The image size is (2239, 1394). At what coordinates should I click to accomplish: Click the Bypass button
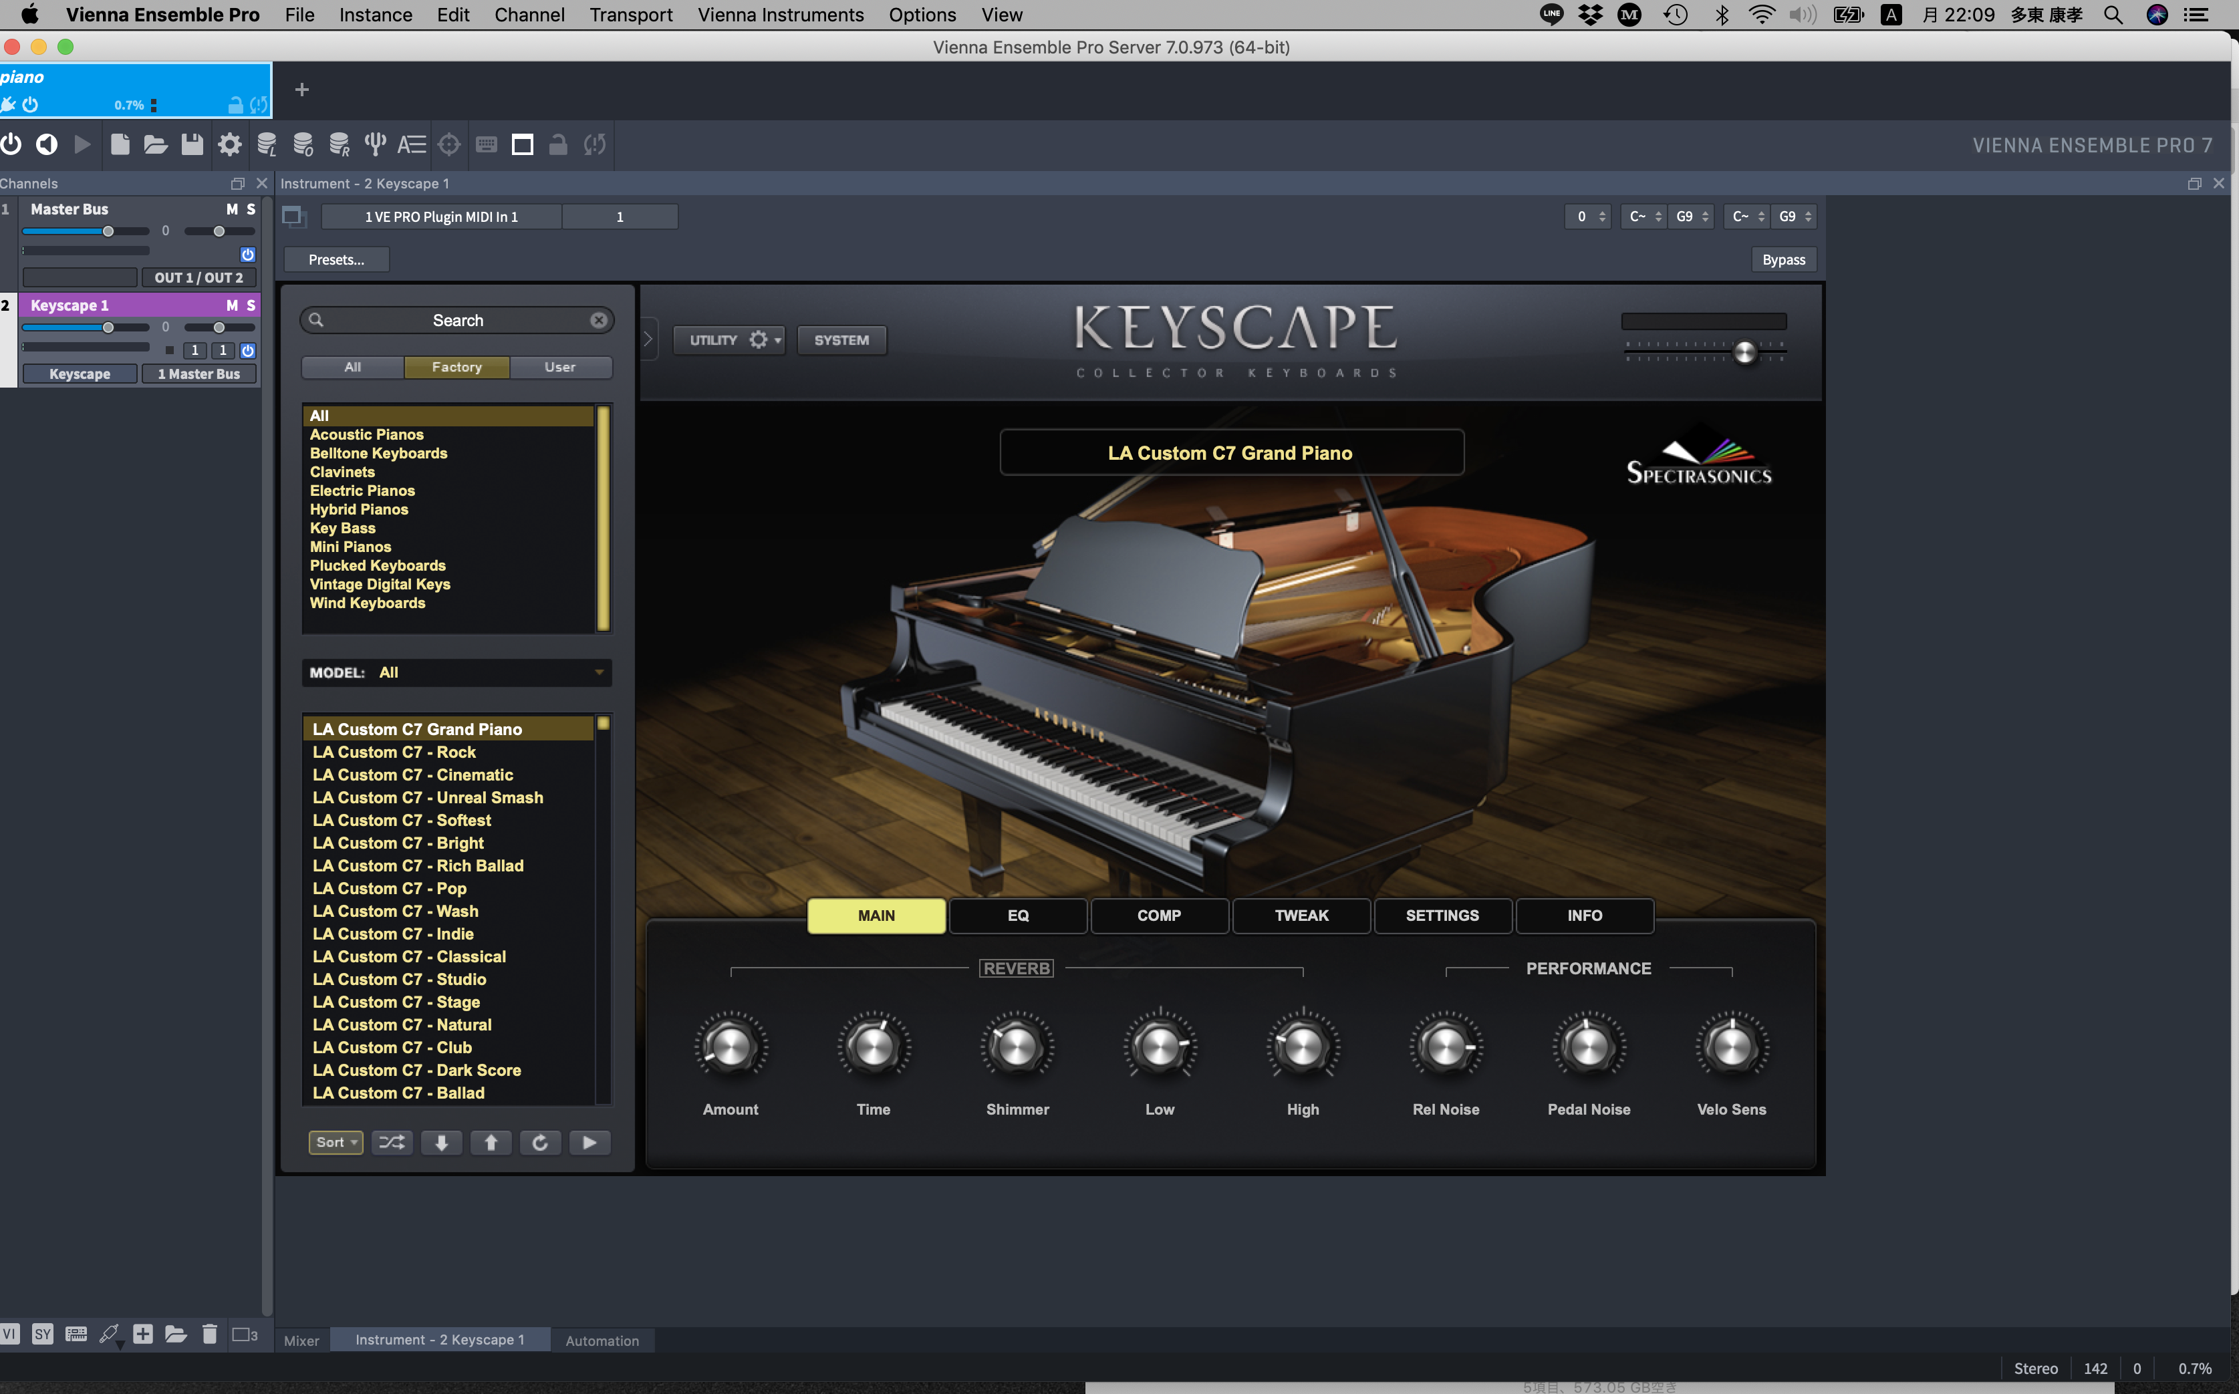coord(1783,260)
